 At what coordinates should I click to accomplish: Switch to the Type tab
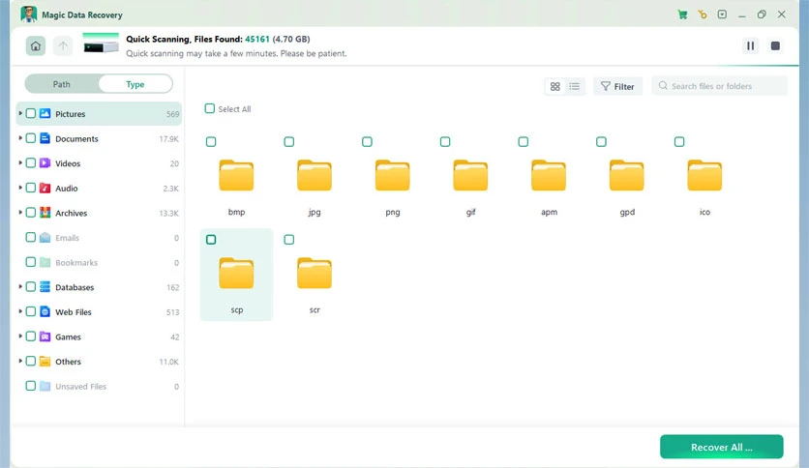point(135,84)
